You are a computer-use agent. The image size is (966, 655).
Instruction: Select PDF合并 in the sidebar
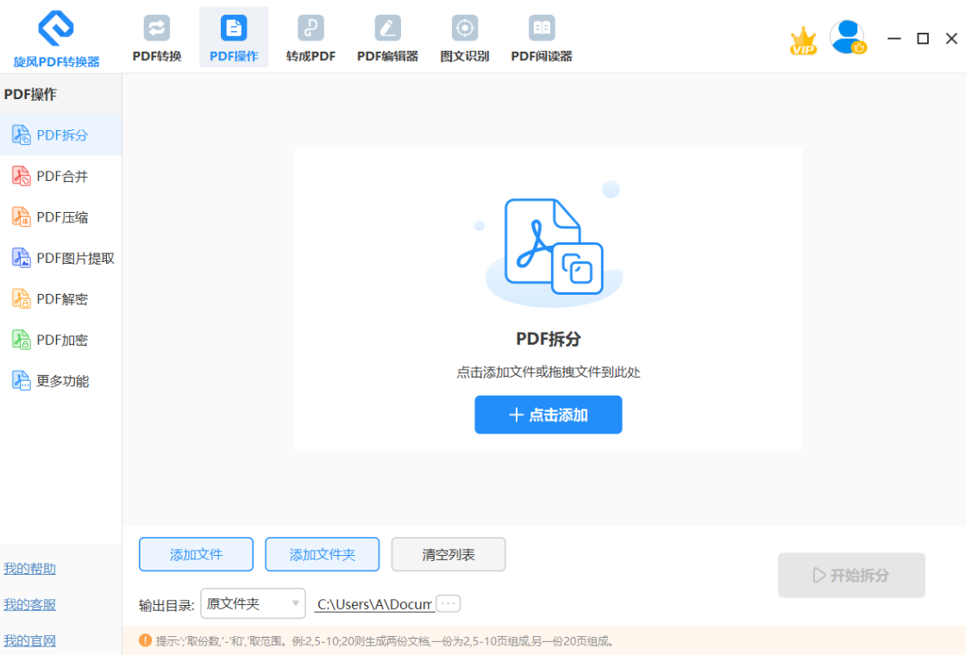[61, 177]
